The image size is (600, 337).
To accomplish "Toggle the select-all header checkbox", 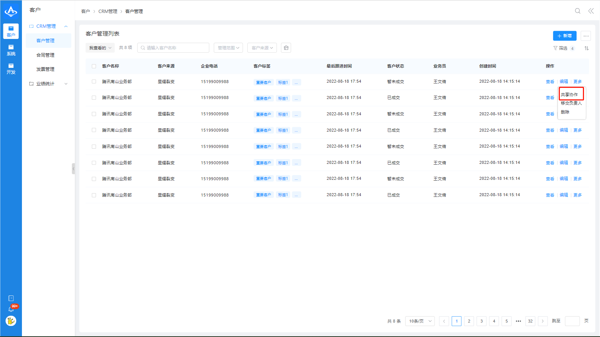I will (94, 66).
